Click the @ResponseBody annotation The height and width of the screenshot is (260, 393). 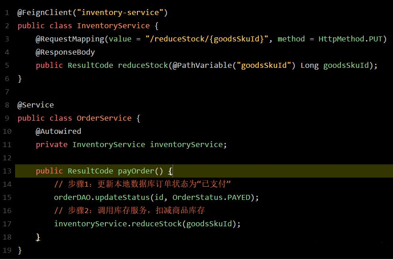pos(65,52)
